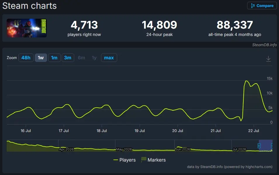
Task: Open the highcharts.com data credit text
Action: [230, 167]
